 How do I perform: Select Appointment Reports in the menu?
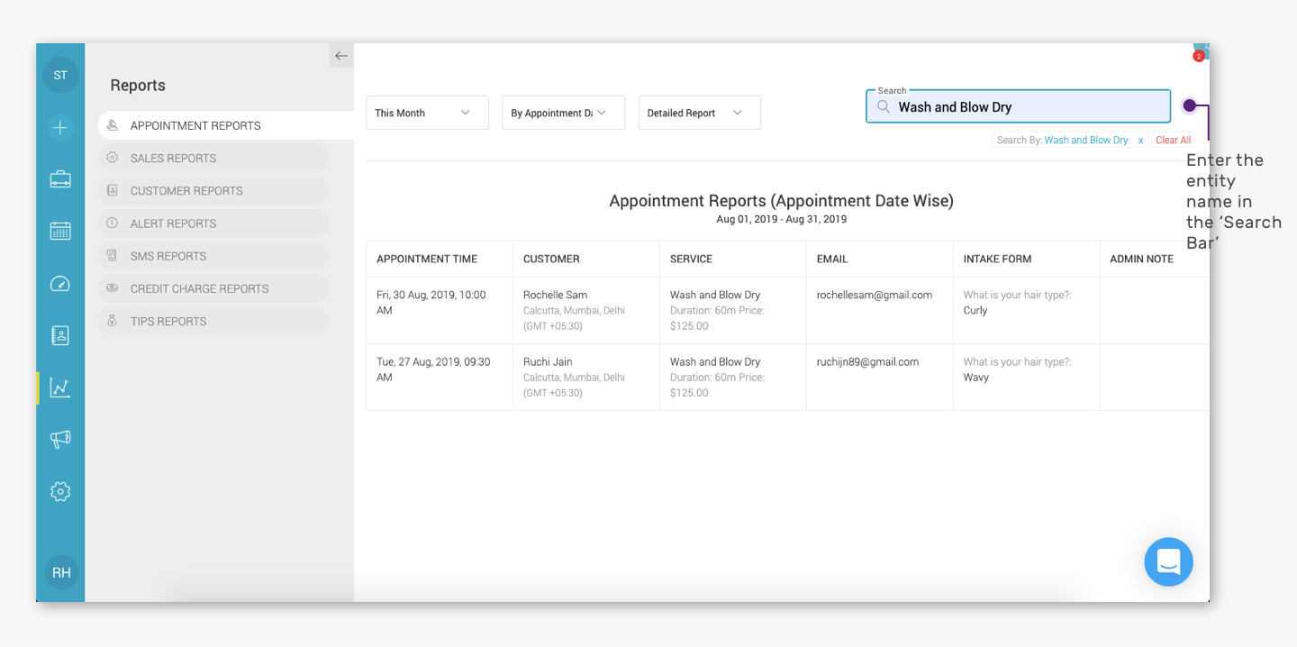pos(225,125)
